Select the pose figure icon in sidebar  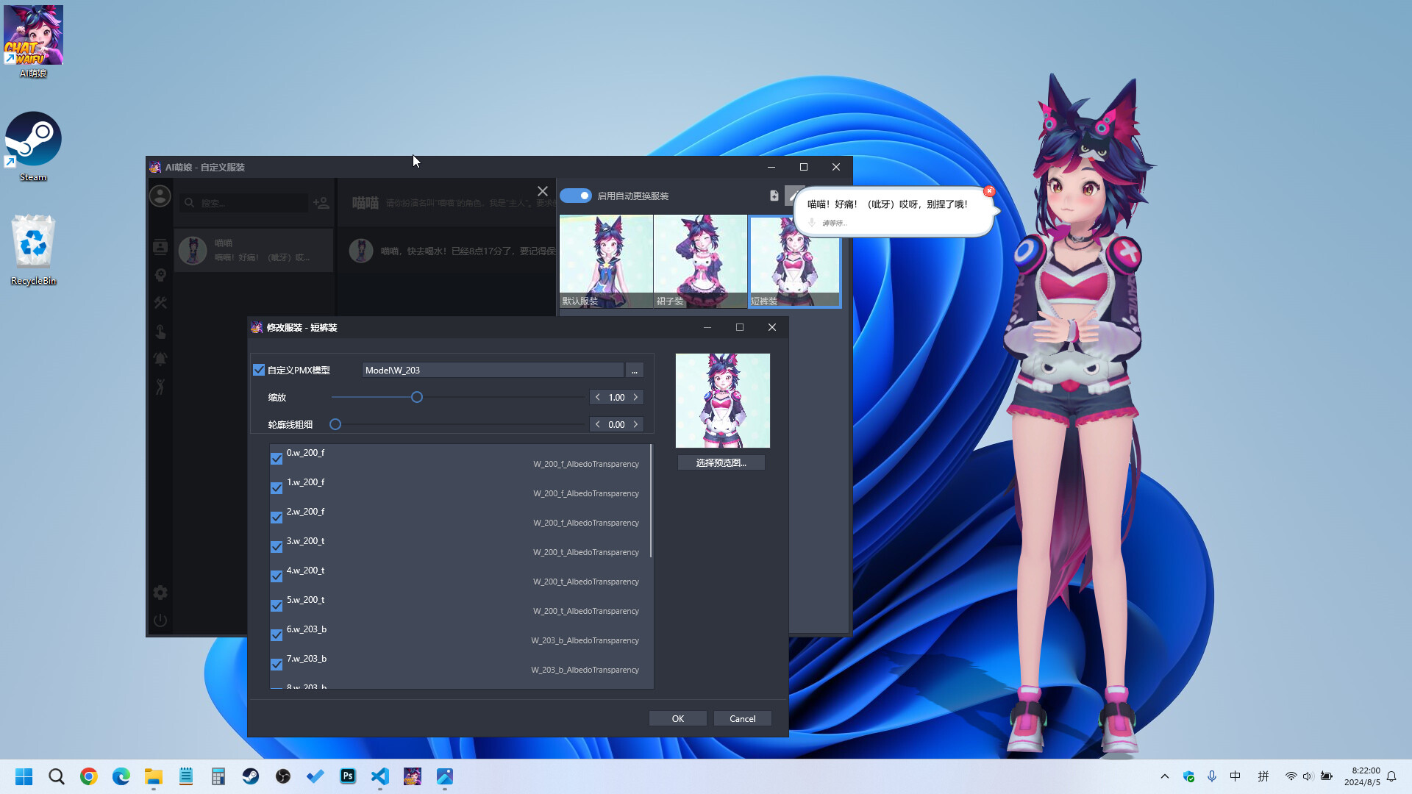coord(160,387)
